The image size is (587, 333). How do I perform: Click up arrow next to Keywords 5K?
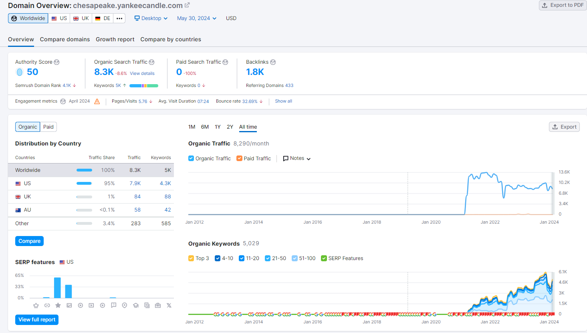(x=125, y=85)
